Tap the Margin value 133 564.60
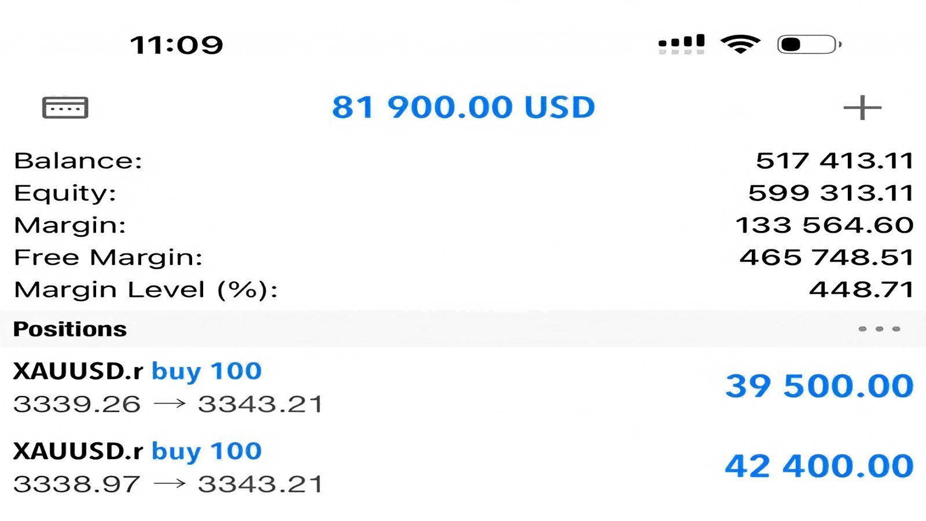This screenshot has height=521, width=926. click(824, 225)
